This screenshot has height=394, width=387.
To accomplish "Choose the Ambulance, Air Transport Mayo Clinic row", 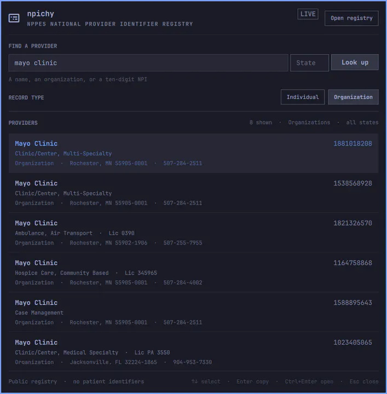I will [x=194, y=233].
